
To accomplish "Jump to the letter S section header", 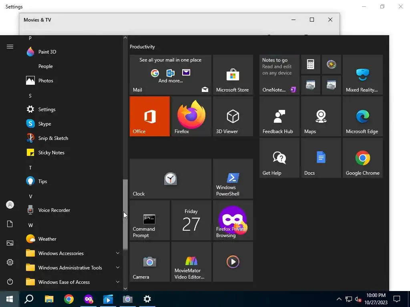I will (30, 96).
